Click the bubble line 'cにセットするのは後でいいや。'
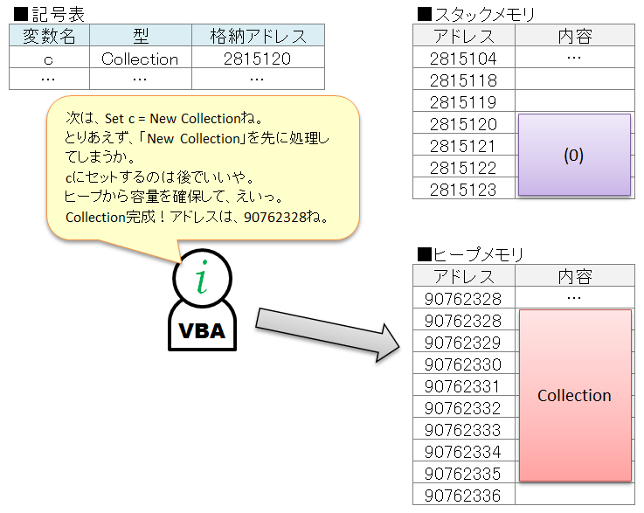 click(x=160, y=177)
